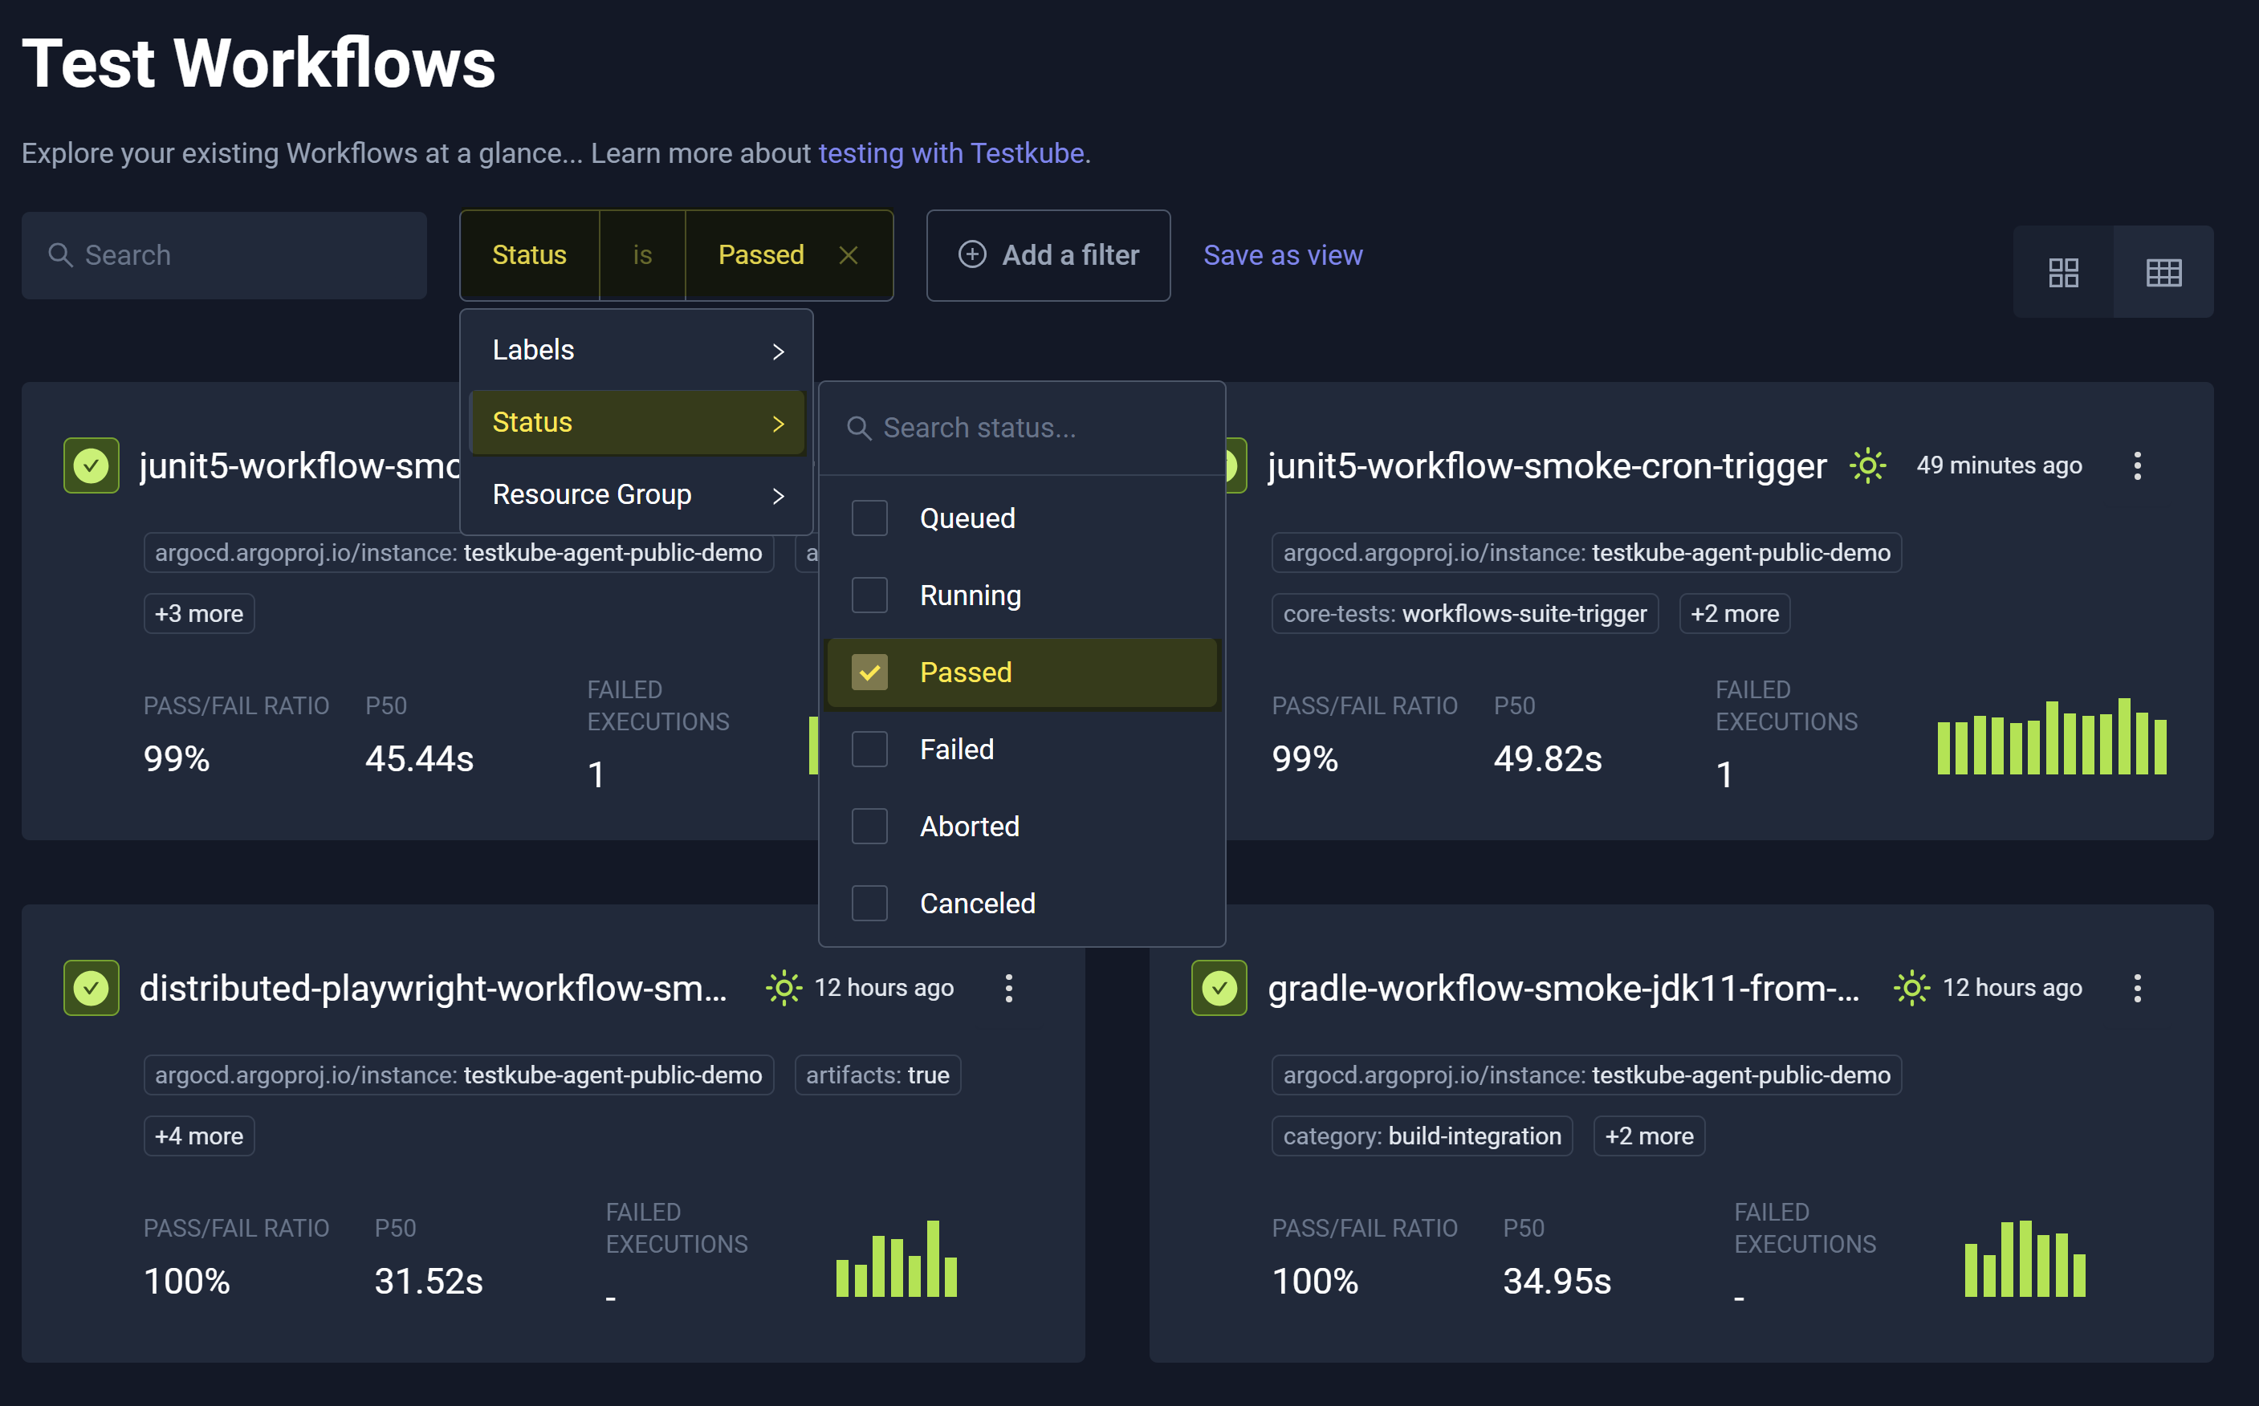Image resolution: width=2259 pixels, height=1406 pixels.
Task: Remove the Passed status filter chip
Action: click(x=847, y=254)
